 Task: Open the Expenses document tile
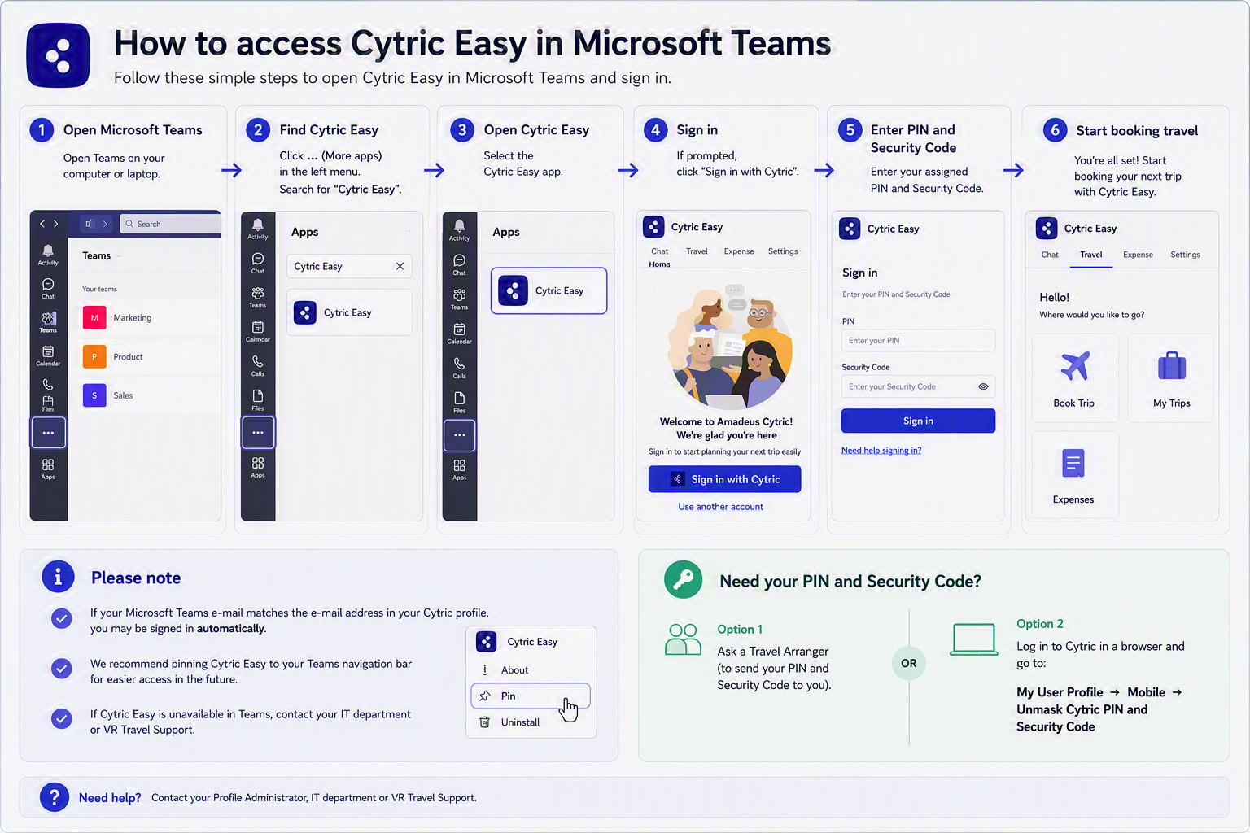[1075, 475]
